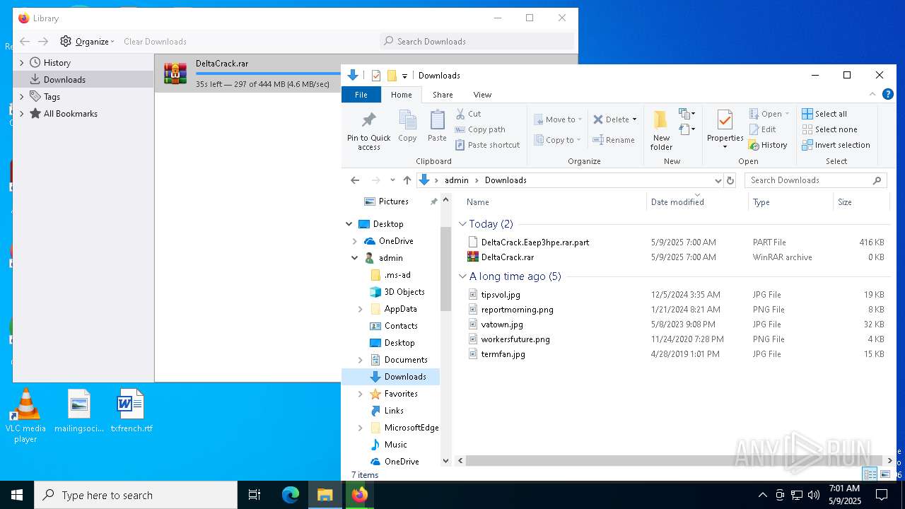This screenshot has height=509, width=905.
Task: Select tipsvol.jpg file
Action: click(x=500, y=295)
